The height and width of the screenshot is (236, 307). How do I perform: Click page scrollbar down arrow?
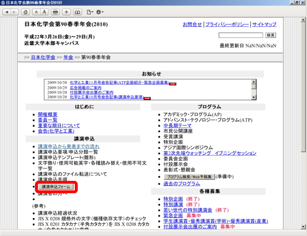click(303, 227)
